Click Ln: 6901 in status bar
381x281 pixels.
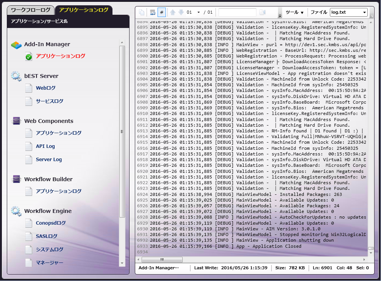click(x=322, y=268)
